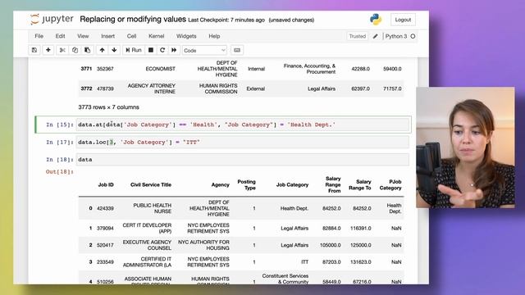Run the selected cell
525x295 pixels.
click(x=134, y=50)
